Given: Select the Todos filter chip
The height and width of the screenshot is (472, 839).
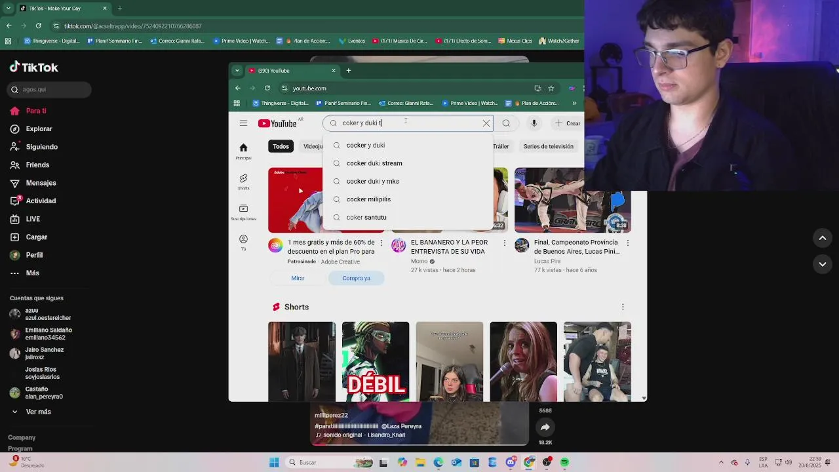Looking at the screenshot, I should click(281, 146).
